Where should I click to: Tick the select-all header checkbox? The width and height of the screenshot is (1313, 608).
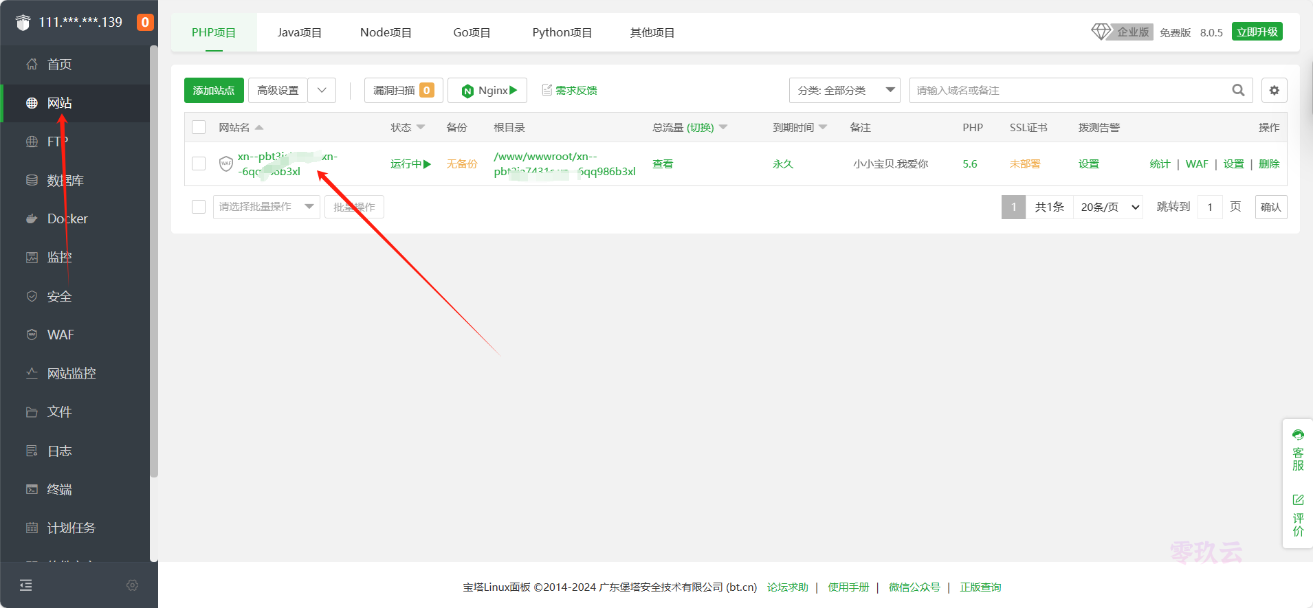(199, 127)
